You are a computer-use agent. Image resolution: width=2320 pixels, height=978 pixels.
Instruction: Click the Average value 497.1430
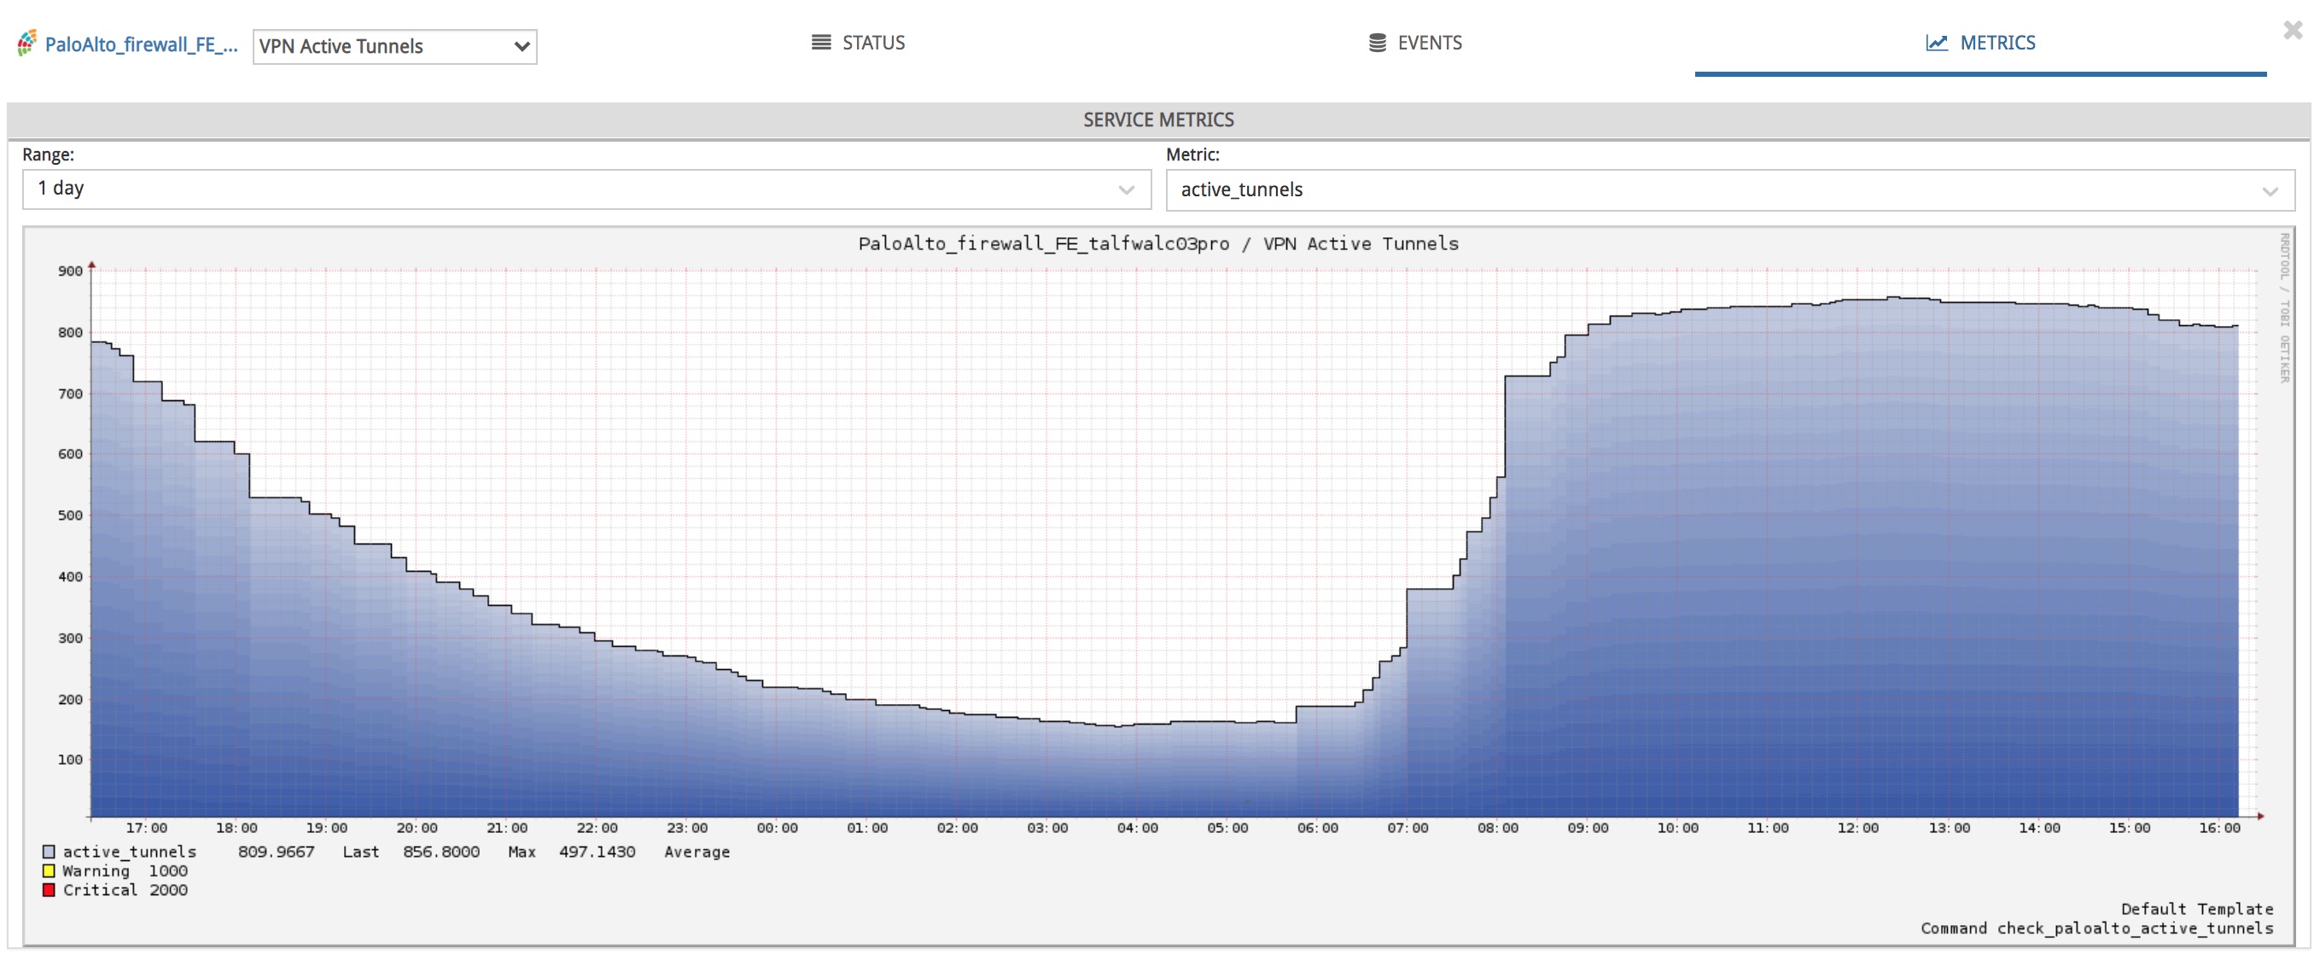coord(597,851)
